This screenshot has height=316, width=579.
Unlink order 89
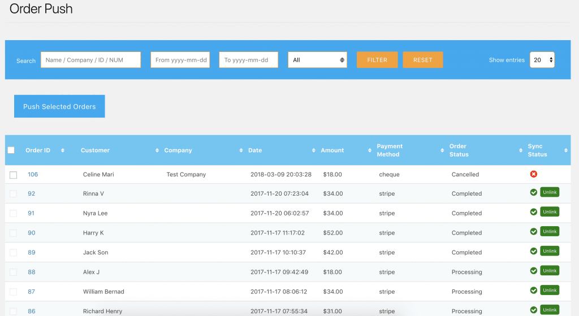550,250
